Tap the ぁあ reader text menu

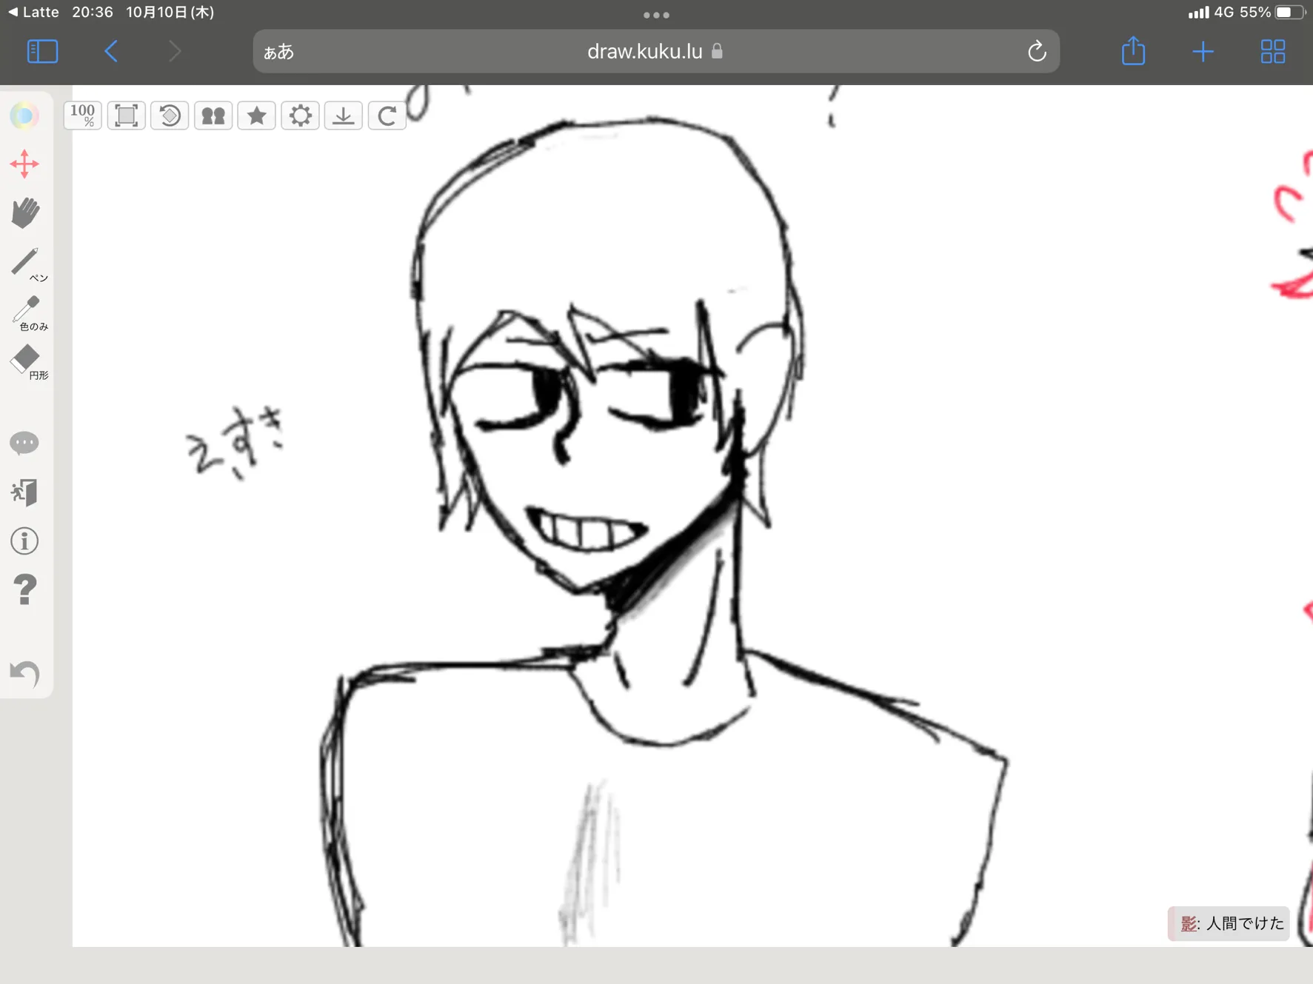[x=279, y=51]
